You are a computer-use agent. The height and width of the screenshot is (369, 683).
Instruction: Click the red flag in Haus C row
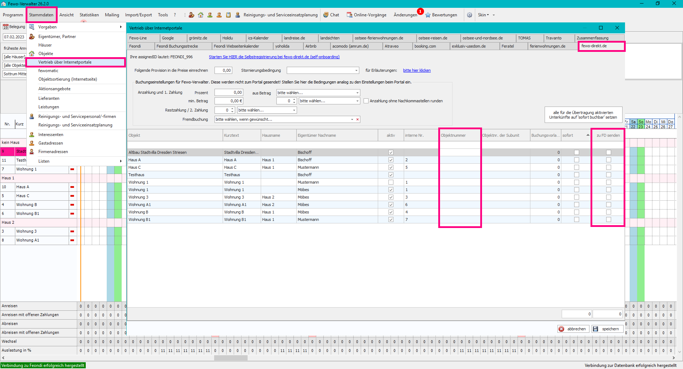72,196
